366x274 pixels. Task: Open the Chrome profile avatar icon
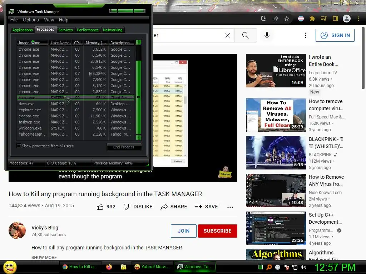(x=347, y=19)
